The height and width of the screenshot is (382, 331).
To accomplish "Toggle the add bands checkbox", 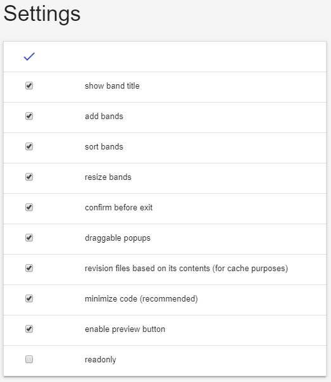I will (x=29, y=116).
